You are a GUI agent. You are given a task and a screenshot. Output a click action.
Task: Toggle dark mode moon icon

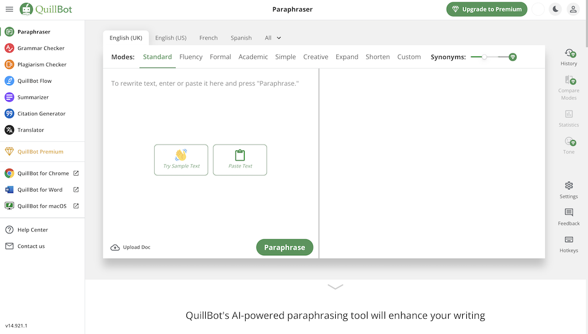[555, 9]
